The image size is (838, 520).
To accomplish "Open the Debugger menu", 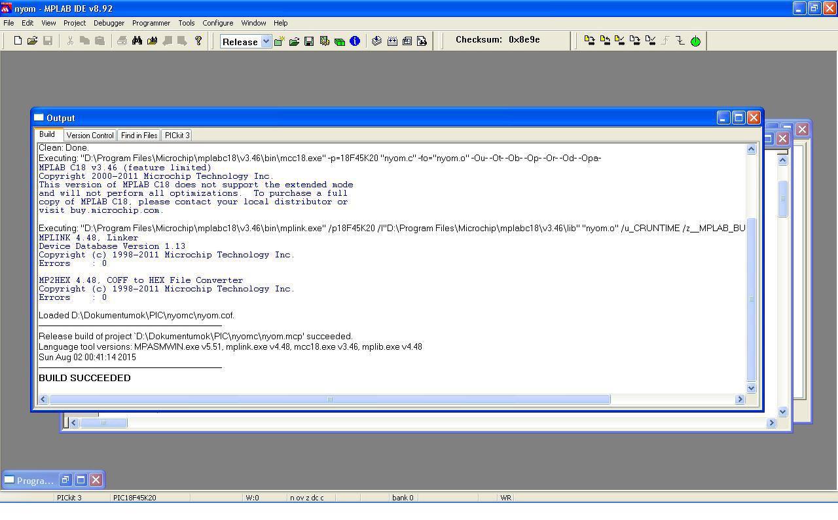I will pos(109,23).
